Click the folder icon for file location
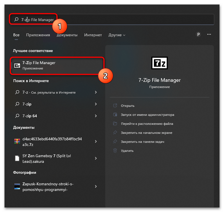 click(115, 123)
